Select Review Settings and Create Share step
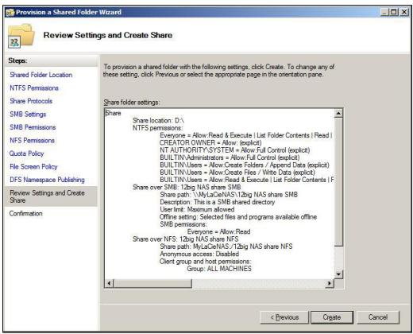This screenshot has height=334, width=413. tap(51, 196)
